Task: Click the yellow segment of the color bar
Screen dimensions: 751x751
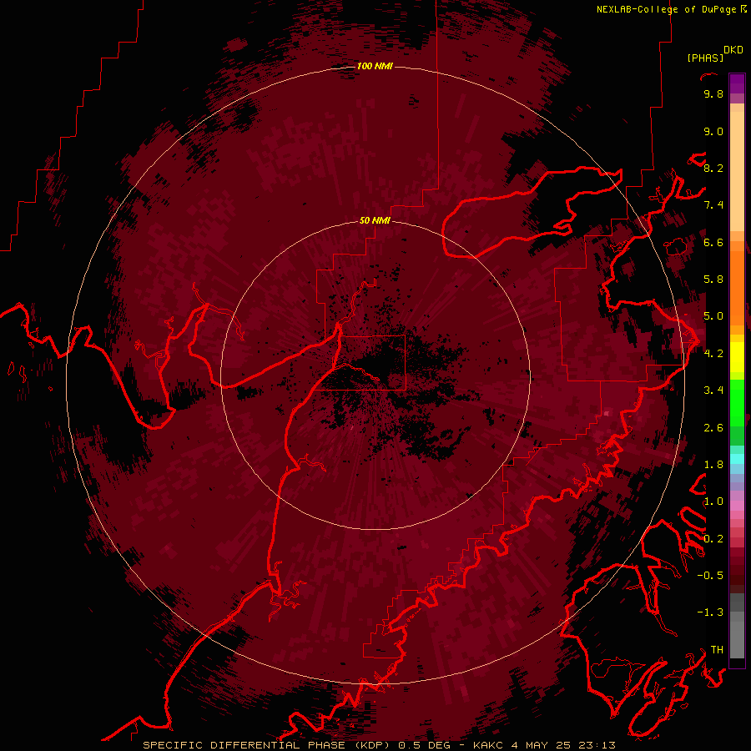Action: [737, 357]
